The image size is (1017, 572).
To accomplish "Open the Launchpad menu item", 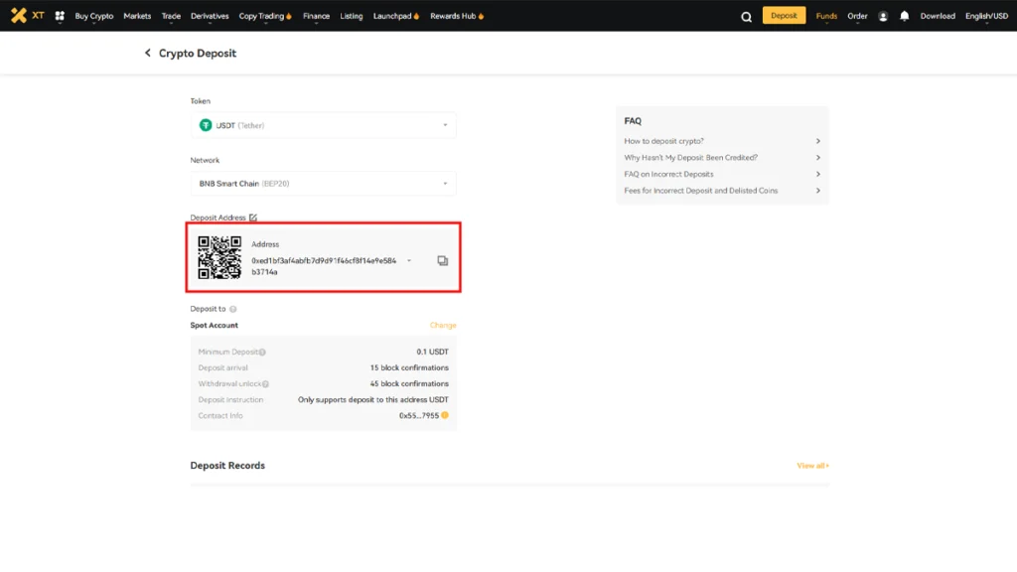I will (x=396, y=16).
